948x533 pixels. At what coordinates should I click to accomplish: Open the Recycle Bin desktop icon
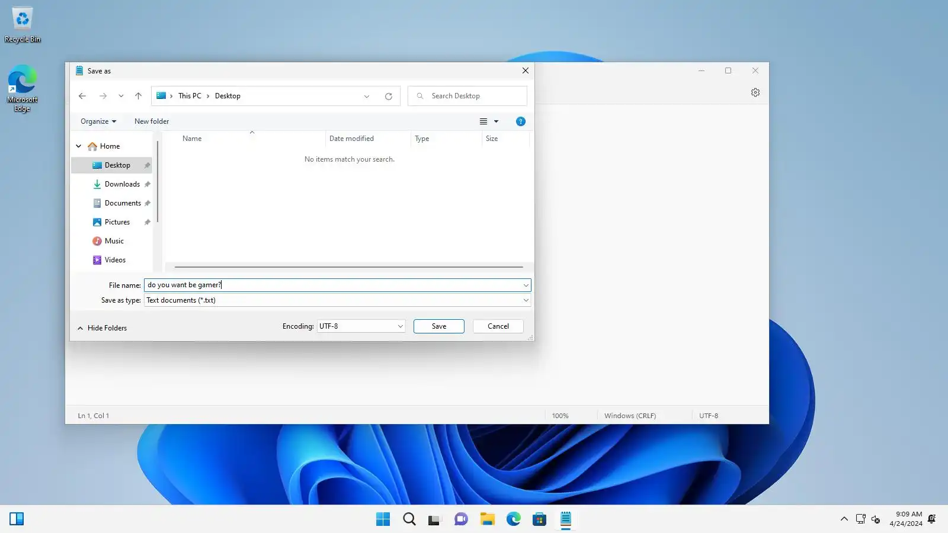click(23, 25)
